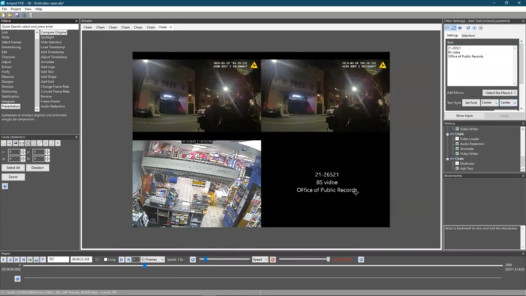Click the slider handle right of the Speed dropdown
The height and width of the screenshot is (296, 526).
tap(328, 259)
